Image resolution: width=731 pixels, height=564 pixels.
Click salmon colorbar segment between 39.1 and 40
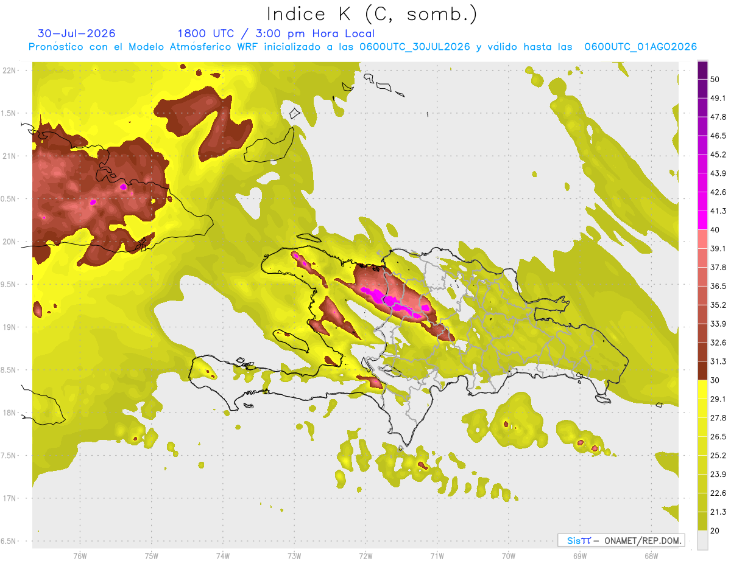702,239
